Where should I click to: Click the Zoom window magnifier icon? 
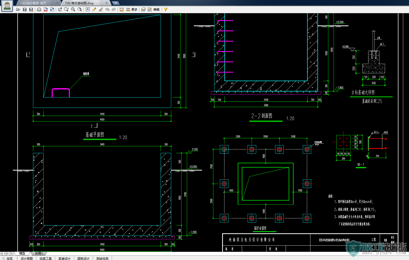[73, 10]
